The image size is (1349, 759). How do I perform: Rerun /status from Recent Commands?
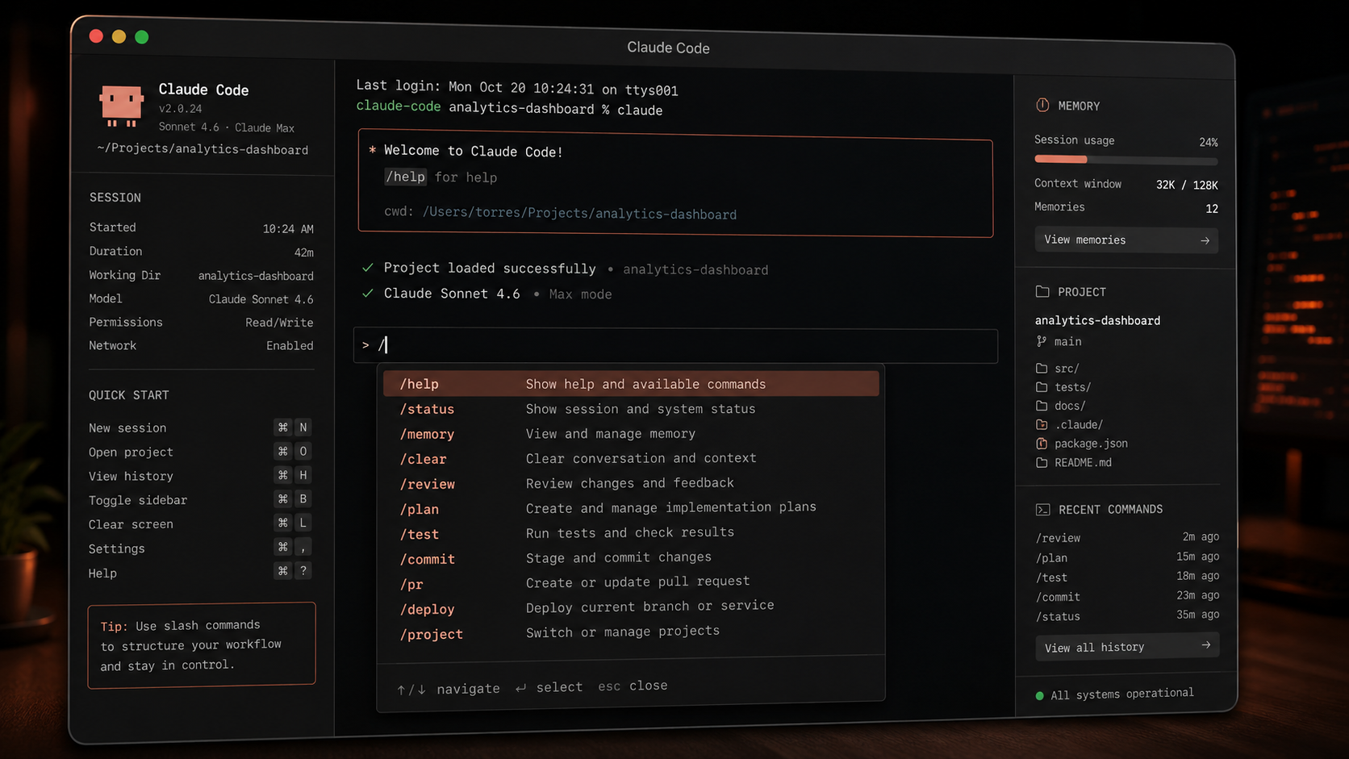(1127, 615)
